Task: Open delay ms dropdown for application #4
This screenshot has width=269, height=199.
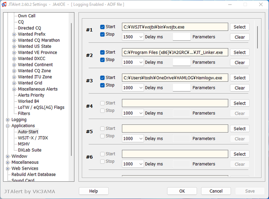Action: click(133, 113)
